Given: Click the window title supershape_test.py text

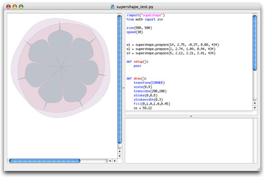Looking at the screenshot, I should (135, 7).
